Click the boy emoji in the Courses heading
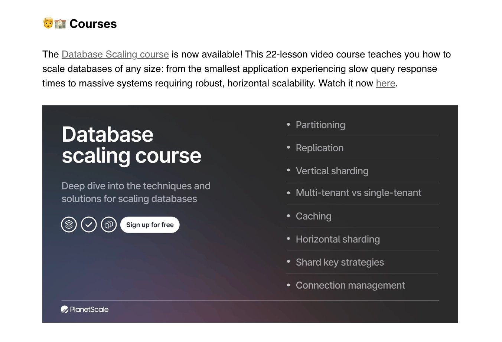 tap(47, 23)
